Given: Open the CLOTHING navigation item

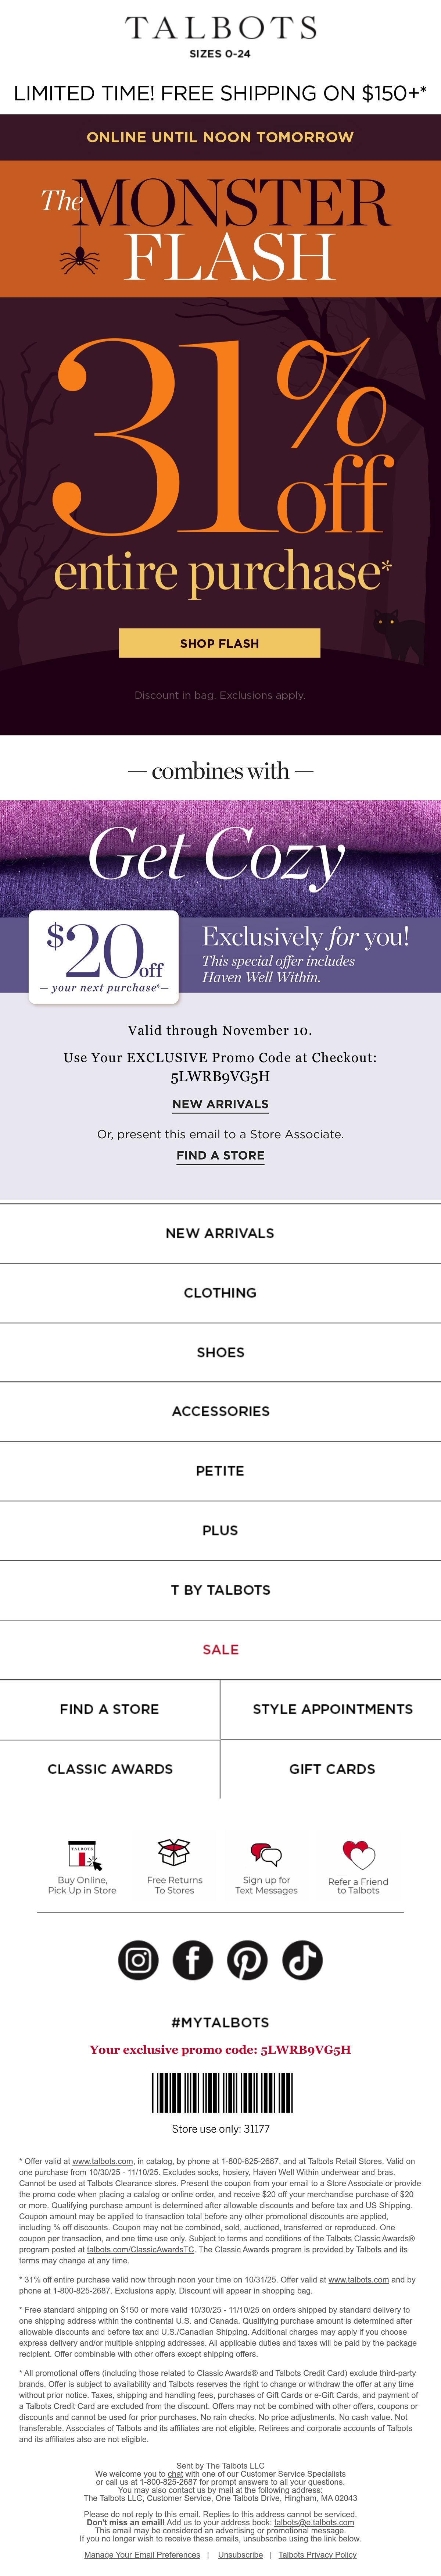Looking at the screenshot, I should click(x=220, y=1293).
